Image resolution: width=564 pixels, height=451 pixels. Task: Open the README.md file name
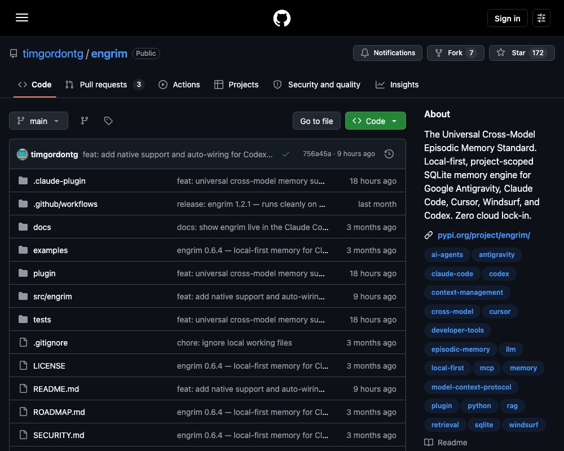click(x=56, y=389)
